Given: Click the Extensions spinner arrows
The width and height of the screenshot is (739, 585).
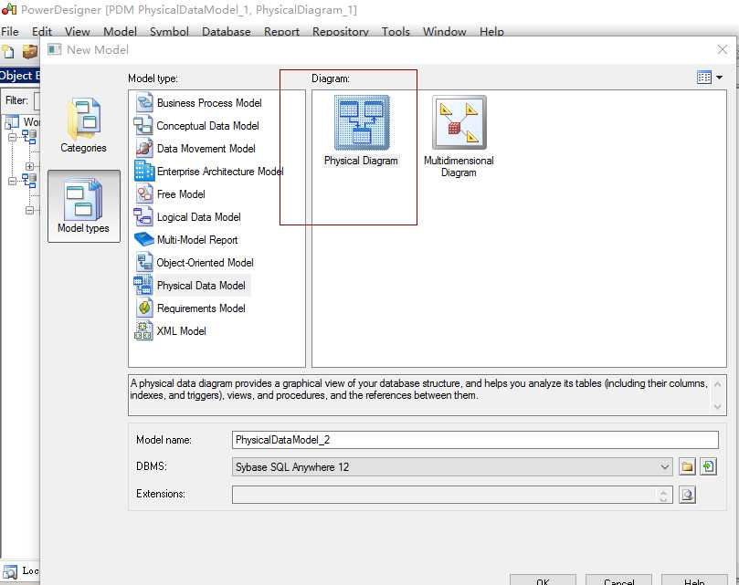Looking at the screenshot, I should pos(663,495).
